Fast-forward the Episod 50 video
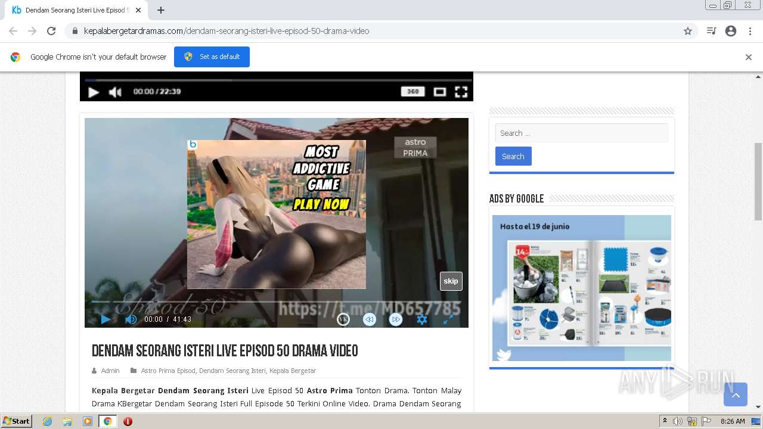The height and width of the screenshot is (429, 763). tap(396, 319)
